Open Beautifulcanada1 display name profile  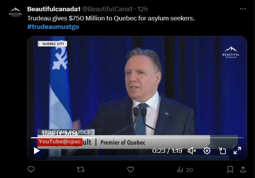(x=54, y=9)
